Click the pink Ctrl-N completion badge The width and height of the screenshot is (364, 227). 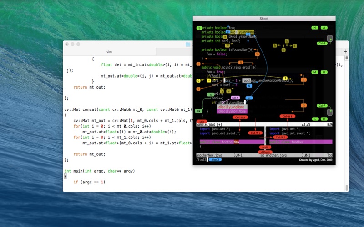click(235, 98)
